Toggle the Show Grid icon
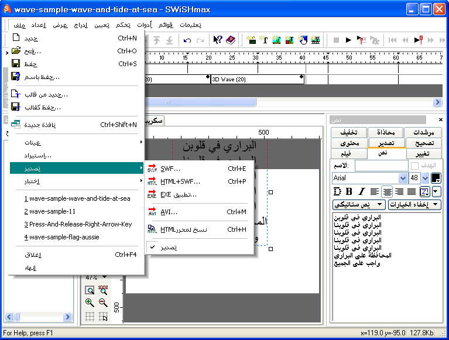449x340 pixels. coord(90,316)
